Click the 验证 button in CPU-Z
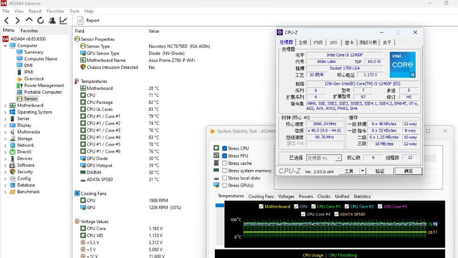 (x=380, y=171)
